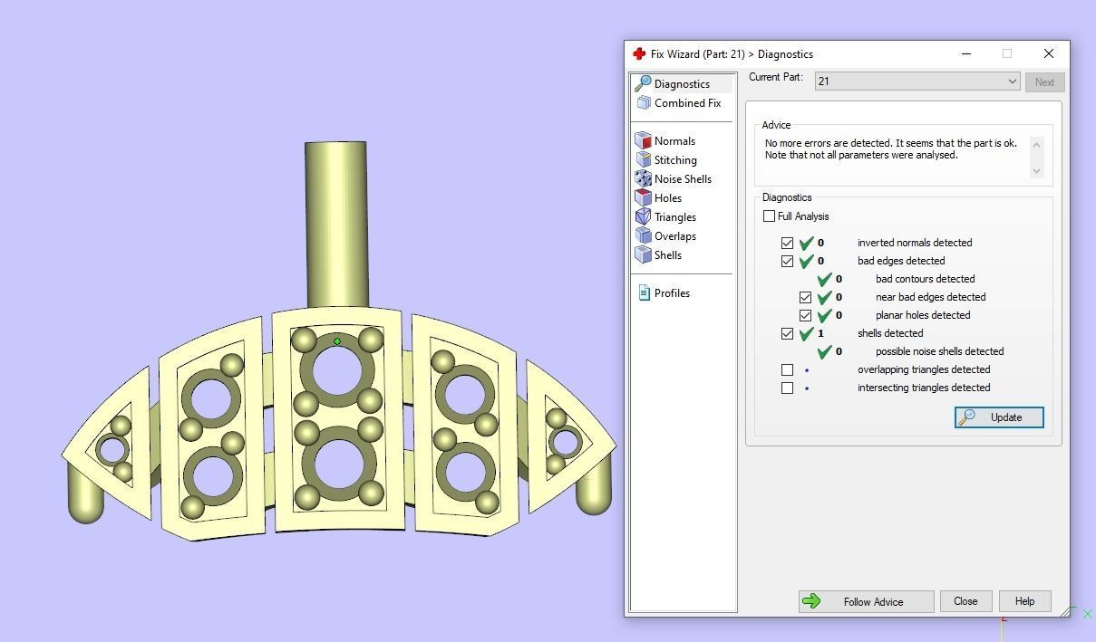Click the Shells cube icon
1096x642 pixels.
(x=643, y=254)
